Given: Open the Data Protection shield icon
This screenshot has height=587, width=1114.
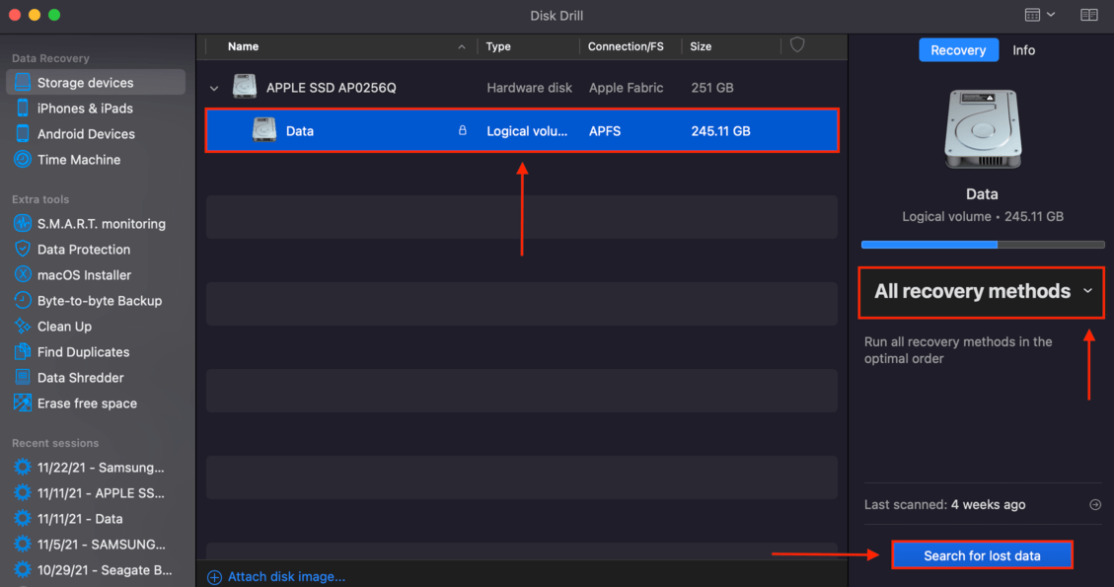Looking at the screenshot, I should [x=23, y=249].
